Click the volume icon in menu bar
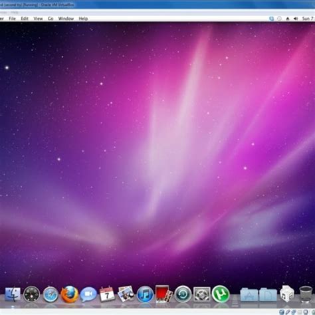315x315 pixels. point(296,19)
